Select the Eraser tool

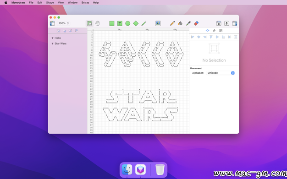(196, 23)
